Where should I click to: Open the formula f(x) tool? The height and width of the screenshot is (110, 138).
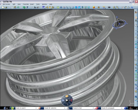pyautogui.click(x=35, y=7)
